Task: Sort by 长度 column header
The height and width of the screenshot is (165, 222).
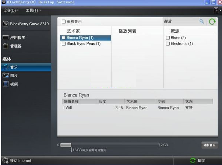Action: click(x=111, y=101)
